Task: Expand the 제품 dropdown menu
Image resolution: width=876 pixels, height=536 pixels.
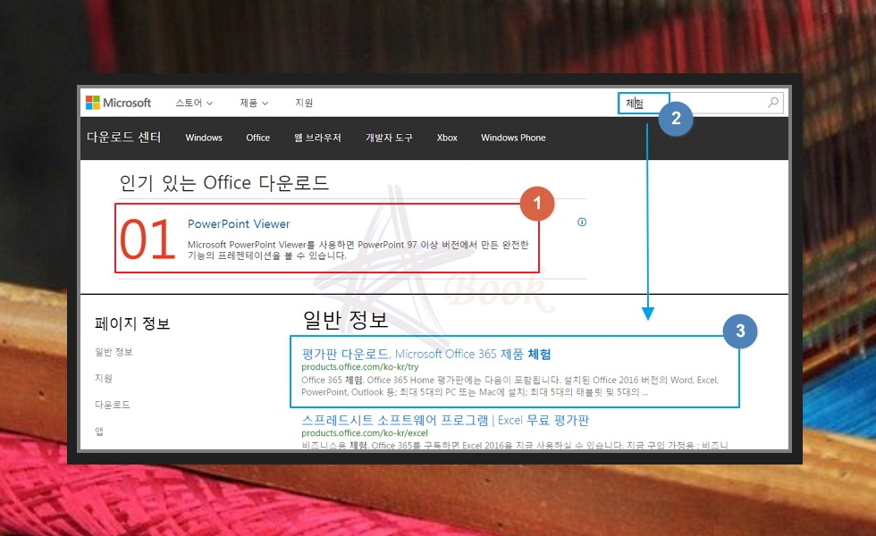Action: (x=254, y=103)
